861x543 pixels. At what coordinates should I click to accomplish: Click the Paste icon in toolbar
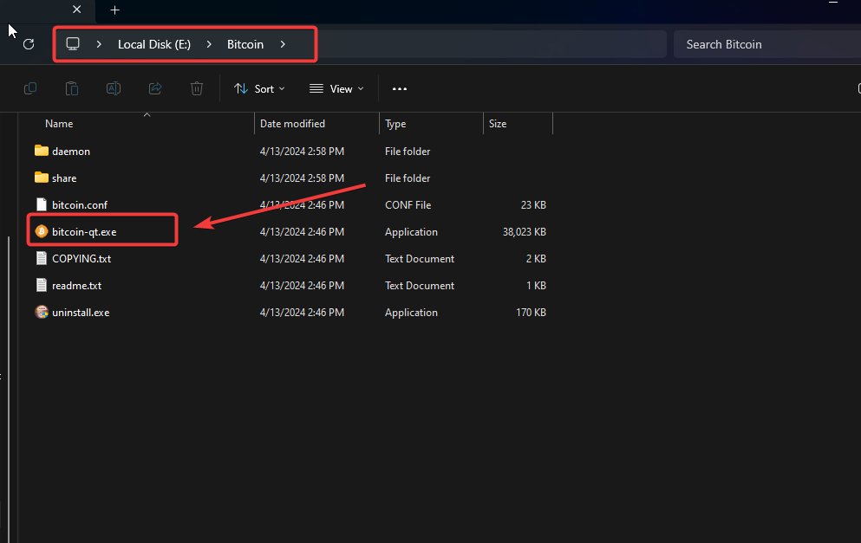click(x=72, y=88)
